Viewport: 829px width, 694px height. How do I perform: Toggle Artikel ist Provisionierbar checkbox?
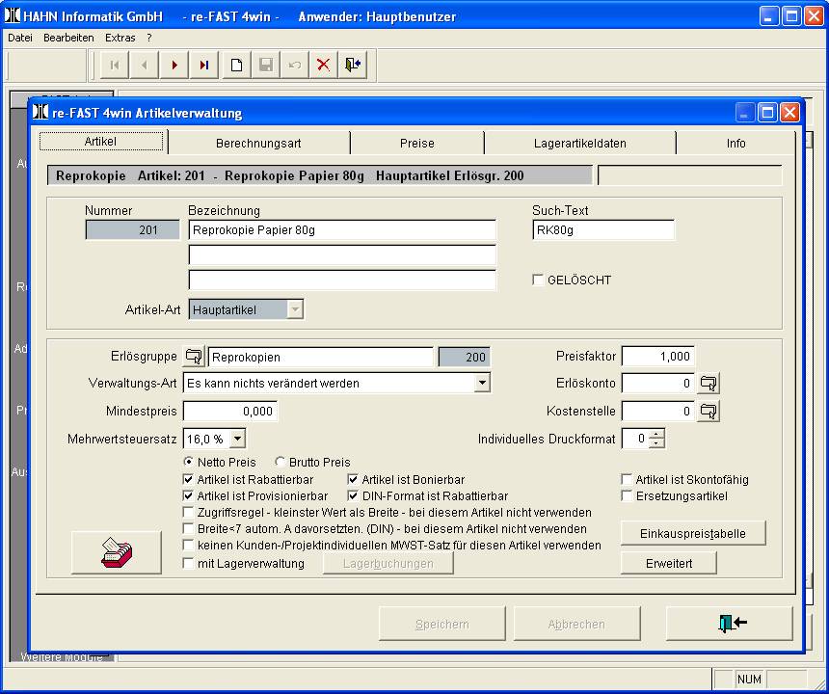tap(188, 495)
